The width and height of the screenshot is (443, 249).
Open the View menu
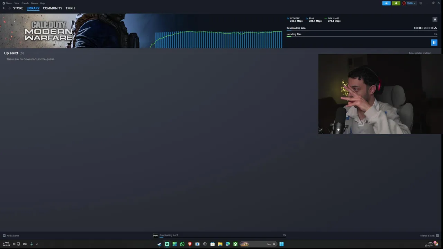[x=17, y=3]
